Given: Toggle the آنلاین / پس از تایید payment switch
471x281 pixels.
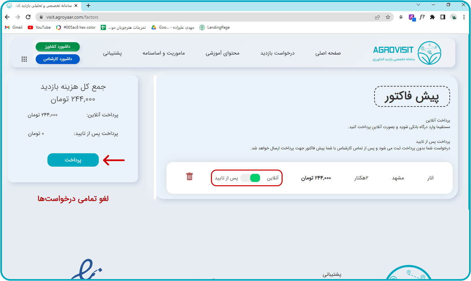Looking at the screenshot, I should pos(250,178).
